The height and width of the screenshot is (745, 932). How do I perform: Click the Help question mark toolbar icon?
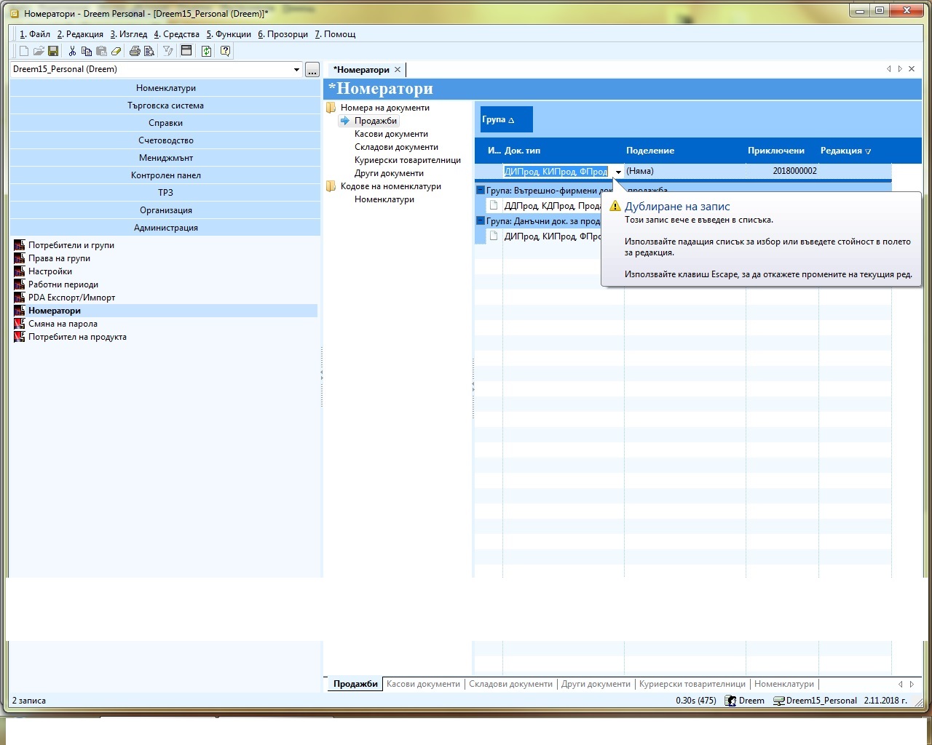[226, 51]
